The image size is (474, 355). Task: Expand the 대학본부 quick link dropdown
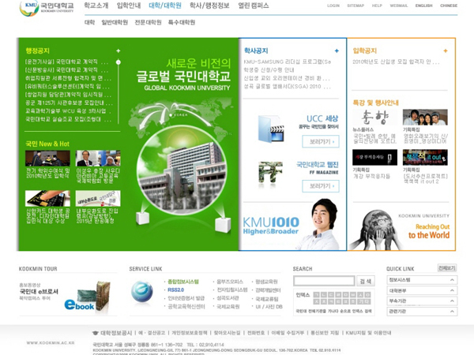pyautogui.click(x=452, y=290)
